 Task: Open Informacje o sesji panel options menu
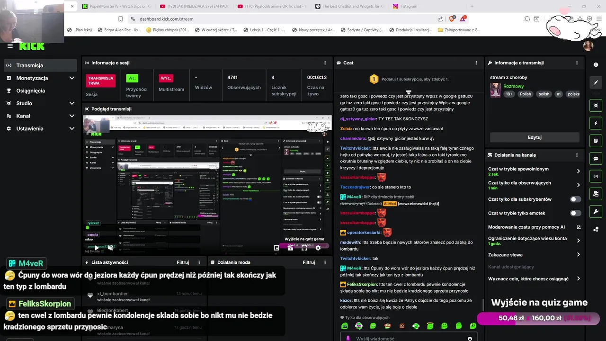[x=325, y=63]
